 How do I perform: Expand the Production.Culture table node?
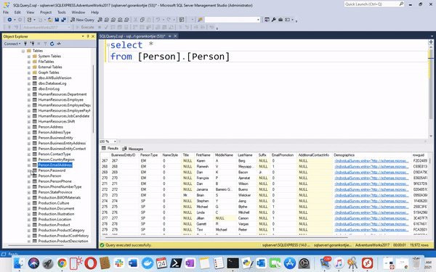pos(29,203)
